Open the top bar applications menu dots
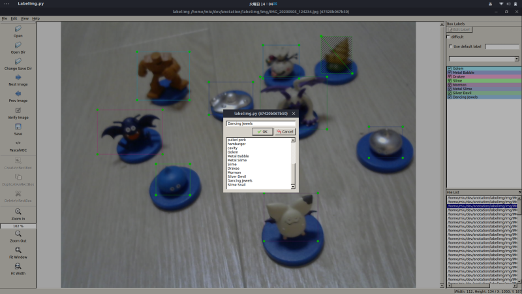Image resolution: width=522 pixels, height=294 pixels. pyautogui.click(x=7, y=4)
